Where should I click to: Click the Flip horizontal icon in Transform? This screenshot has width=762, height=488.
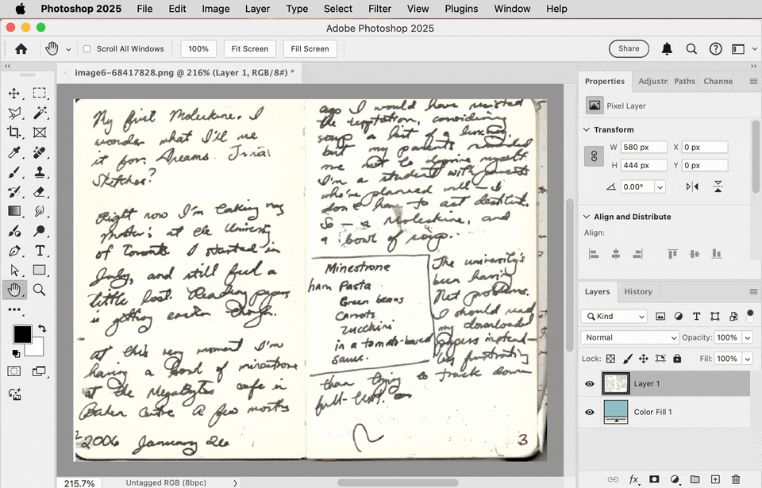pos(692,186)
